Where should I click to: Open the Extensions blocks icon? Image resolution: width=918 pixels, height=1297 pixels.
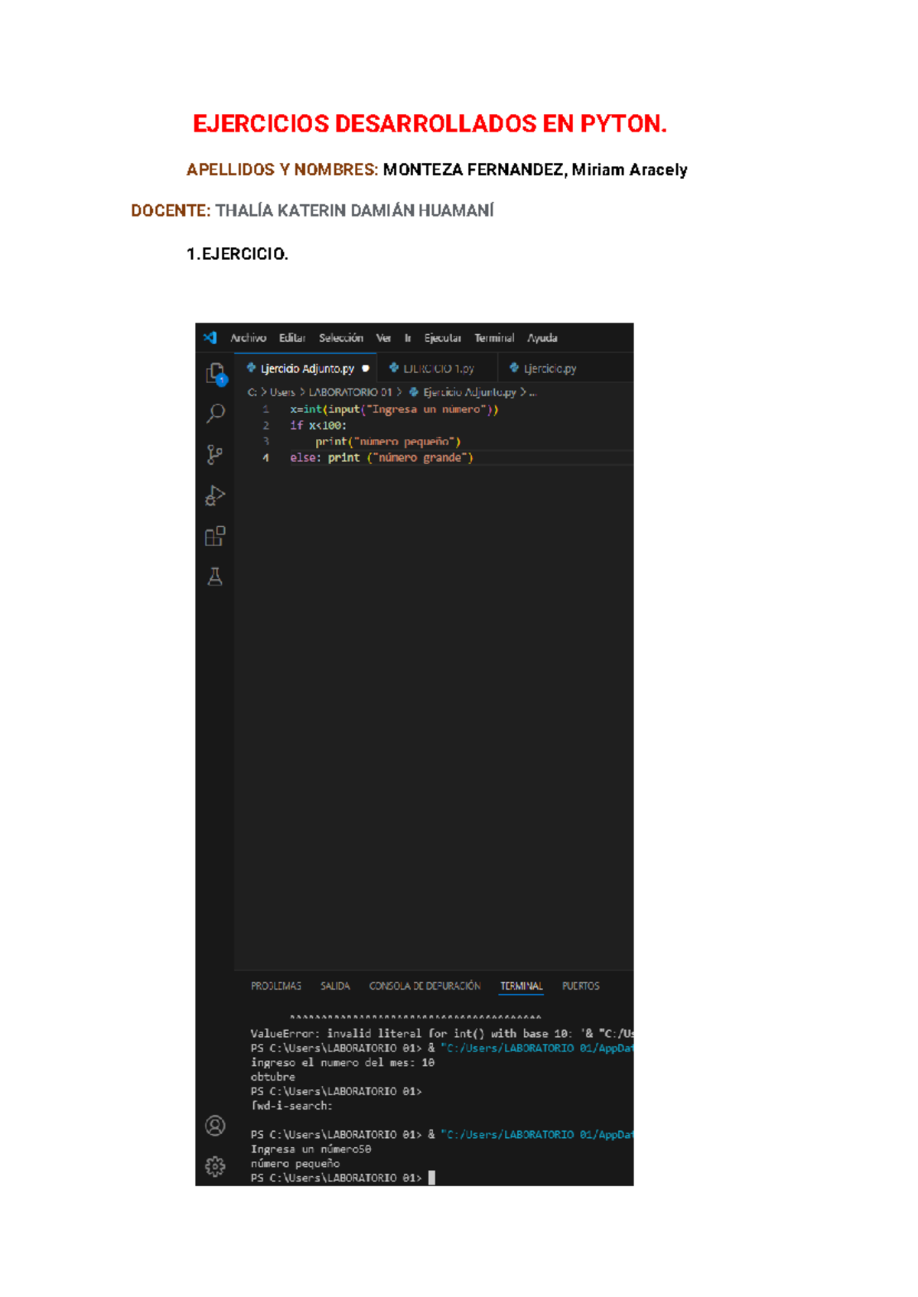tap(215, 536)
